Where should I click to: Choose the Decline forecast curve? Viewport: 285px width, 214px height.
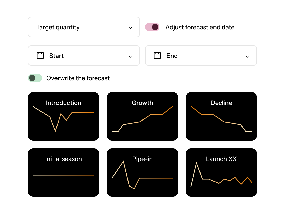(x=221, y=116)
